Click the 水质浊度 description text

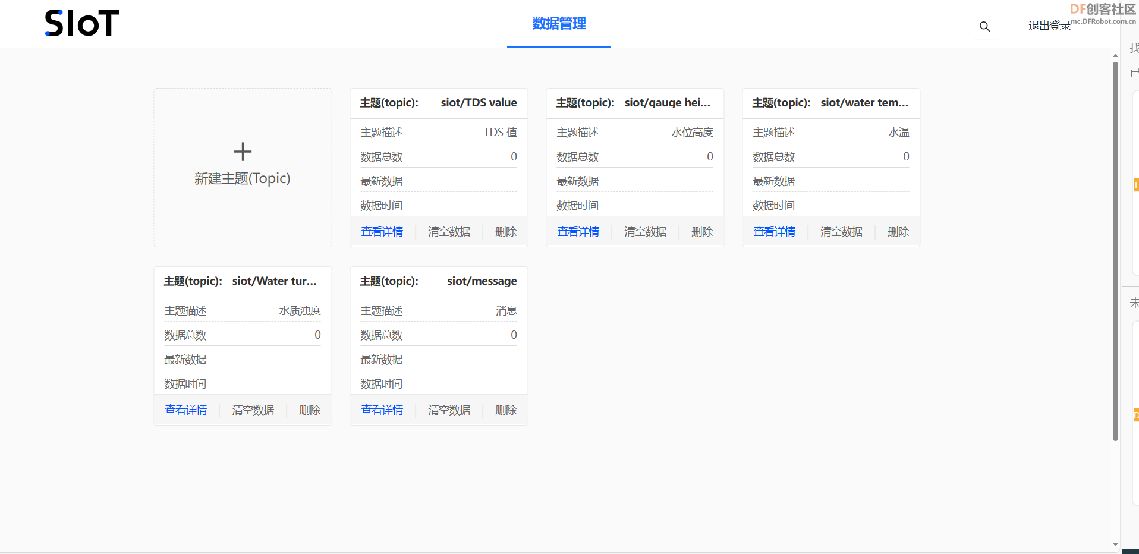pos(300,311)
